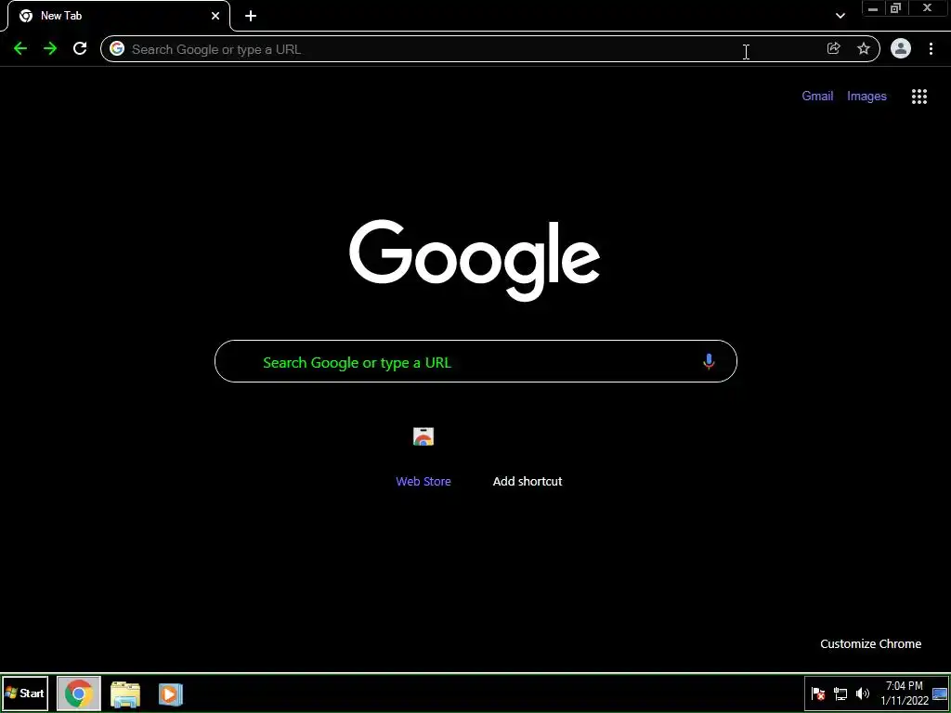
Task: Open the volume speaker tray icon
Action: click(862, 694)
